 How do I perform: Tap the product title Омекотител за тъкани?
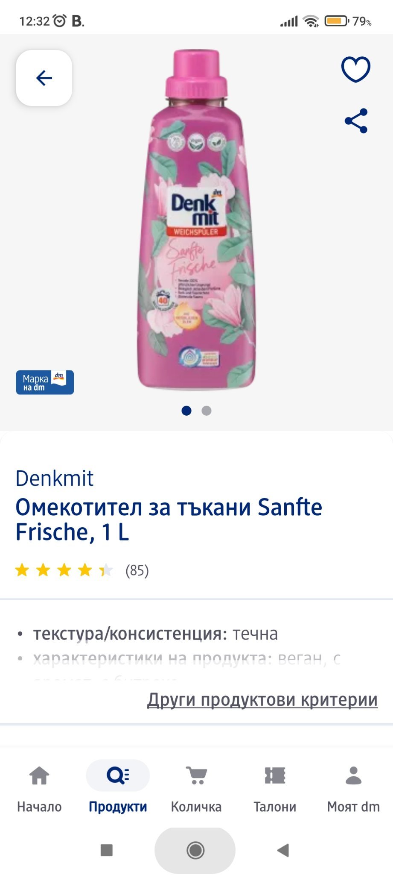pos(169,519)
